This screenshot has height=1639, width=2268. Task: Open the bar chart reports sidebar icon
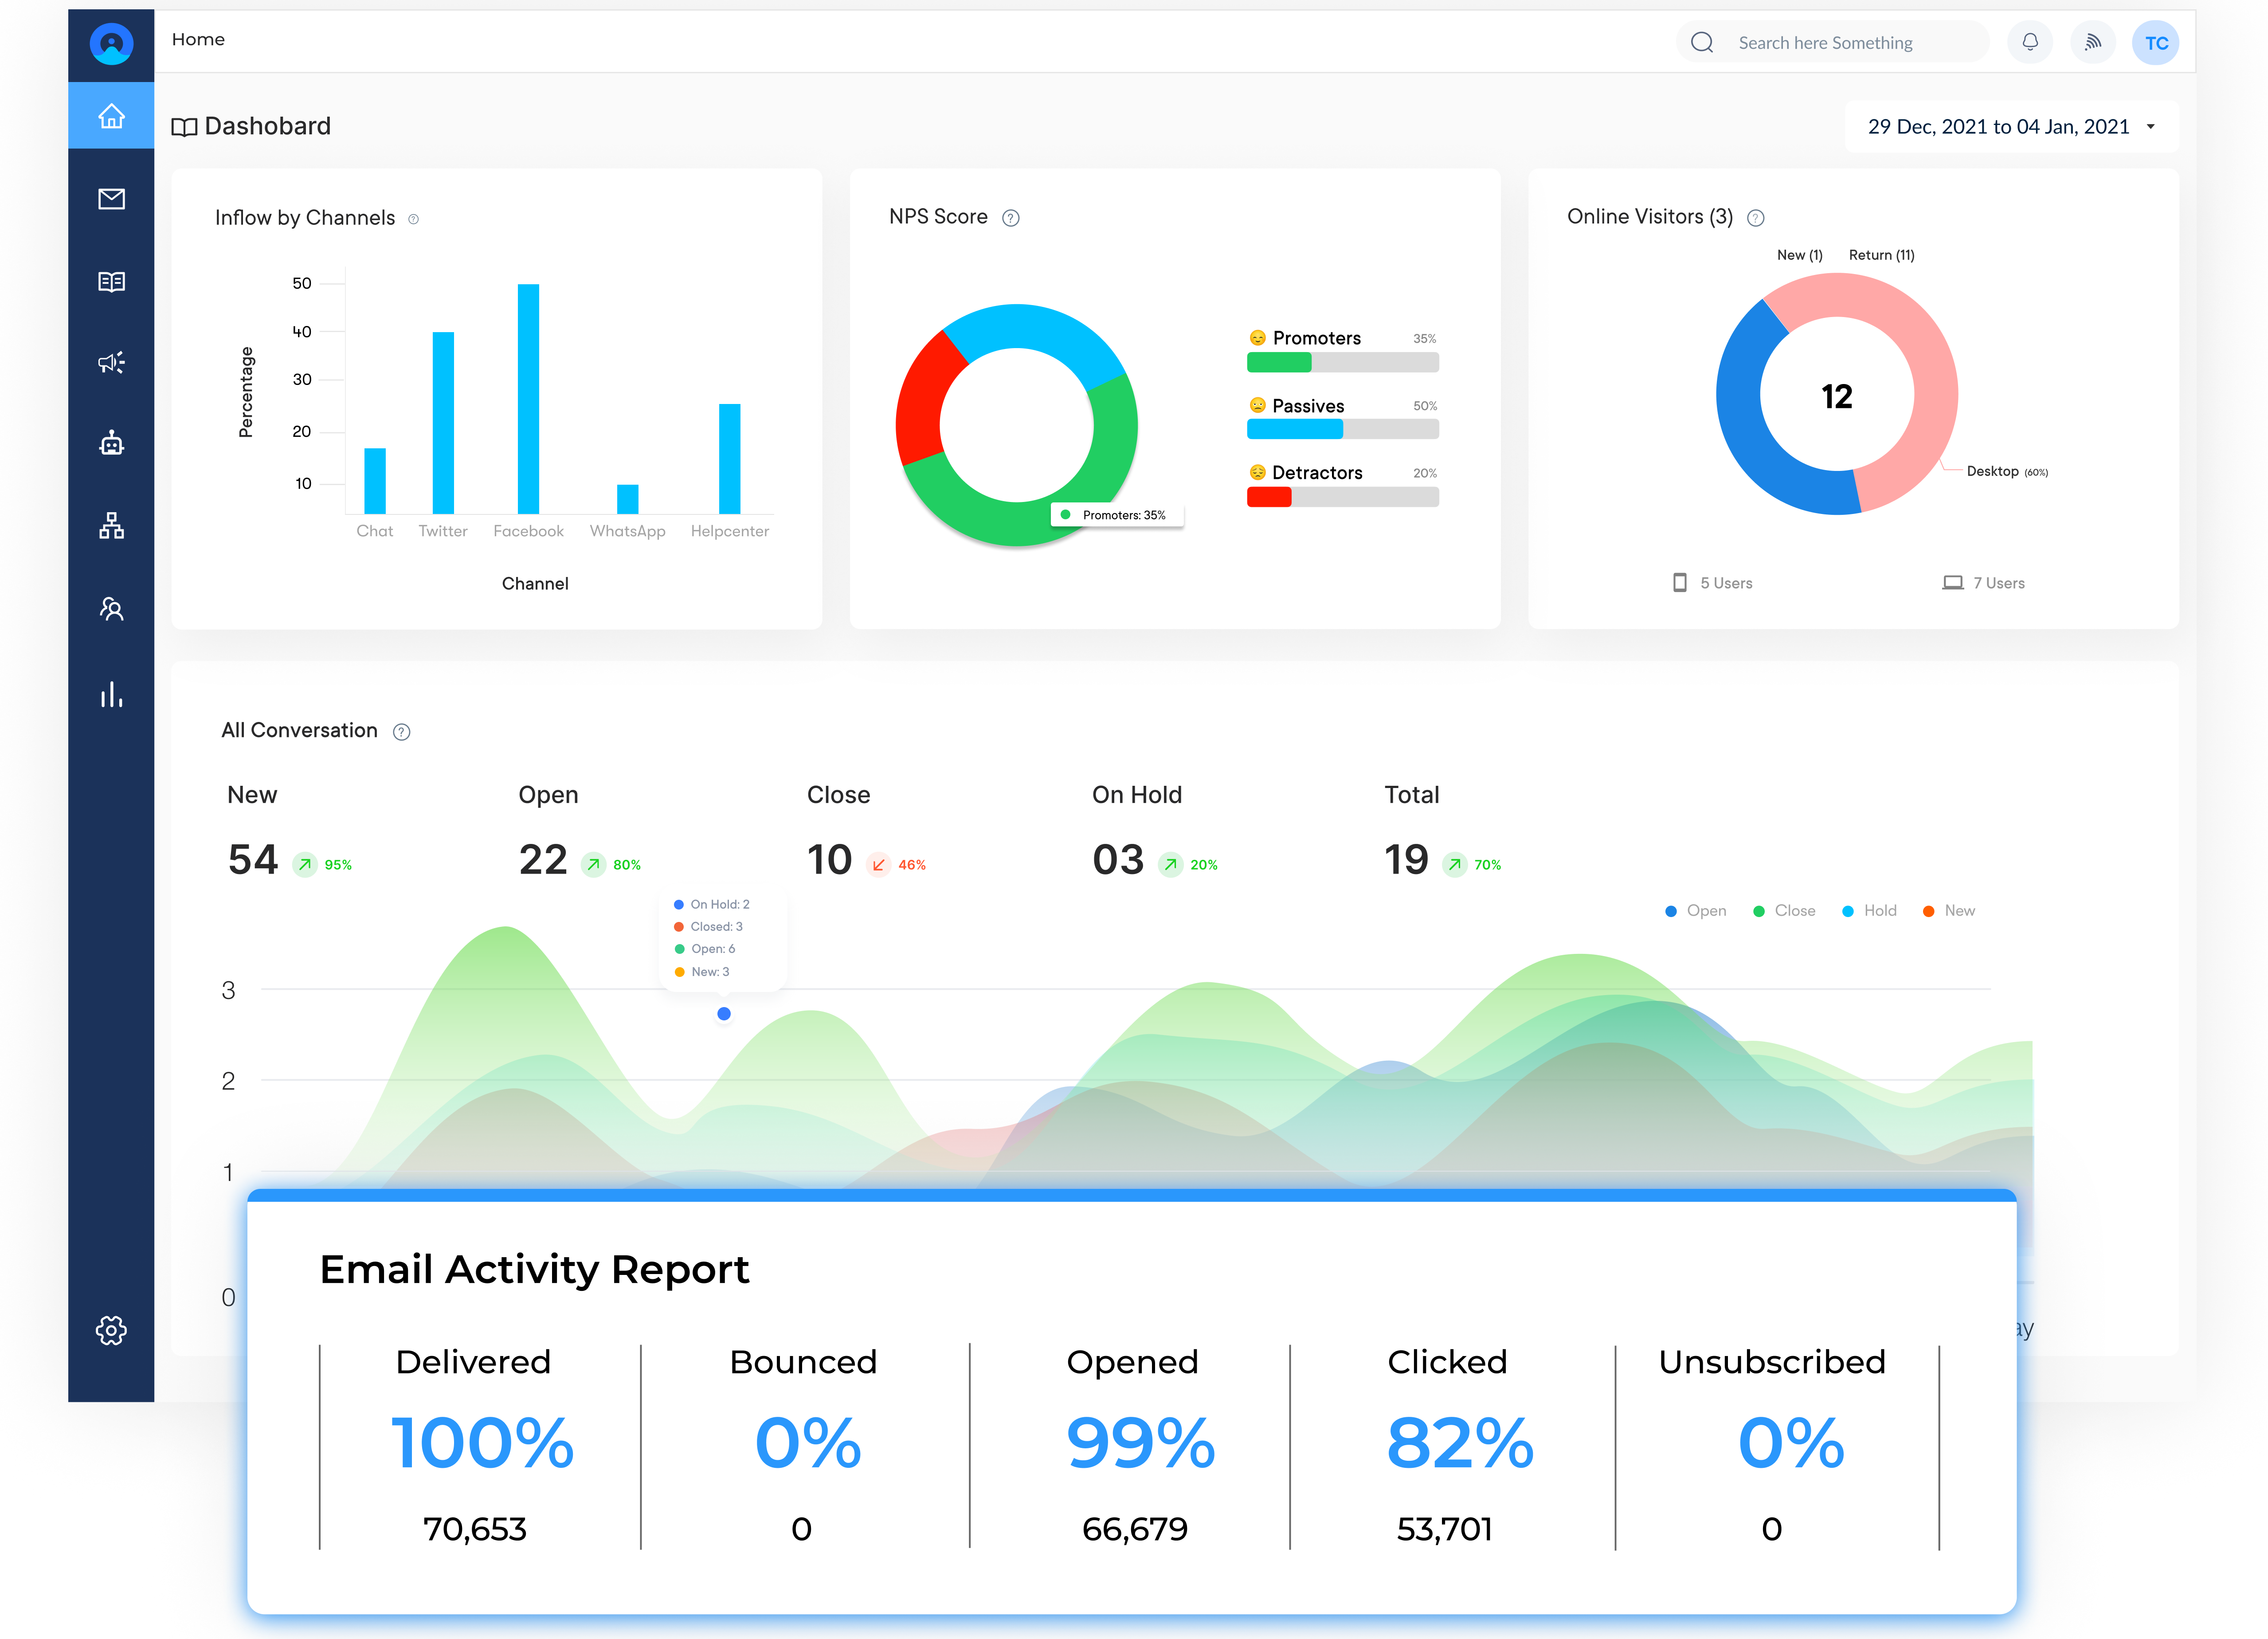pyautogui.click(x=111, y=694)
